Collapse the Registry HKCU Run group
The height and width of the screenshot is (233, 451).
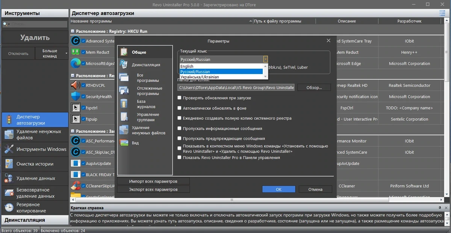(73, 32)
